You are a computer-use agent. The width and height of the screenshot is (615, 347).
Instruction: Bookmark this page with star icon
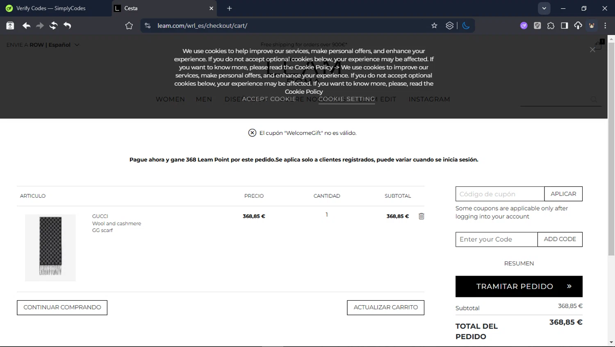(x=434, y=25)
